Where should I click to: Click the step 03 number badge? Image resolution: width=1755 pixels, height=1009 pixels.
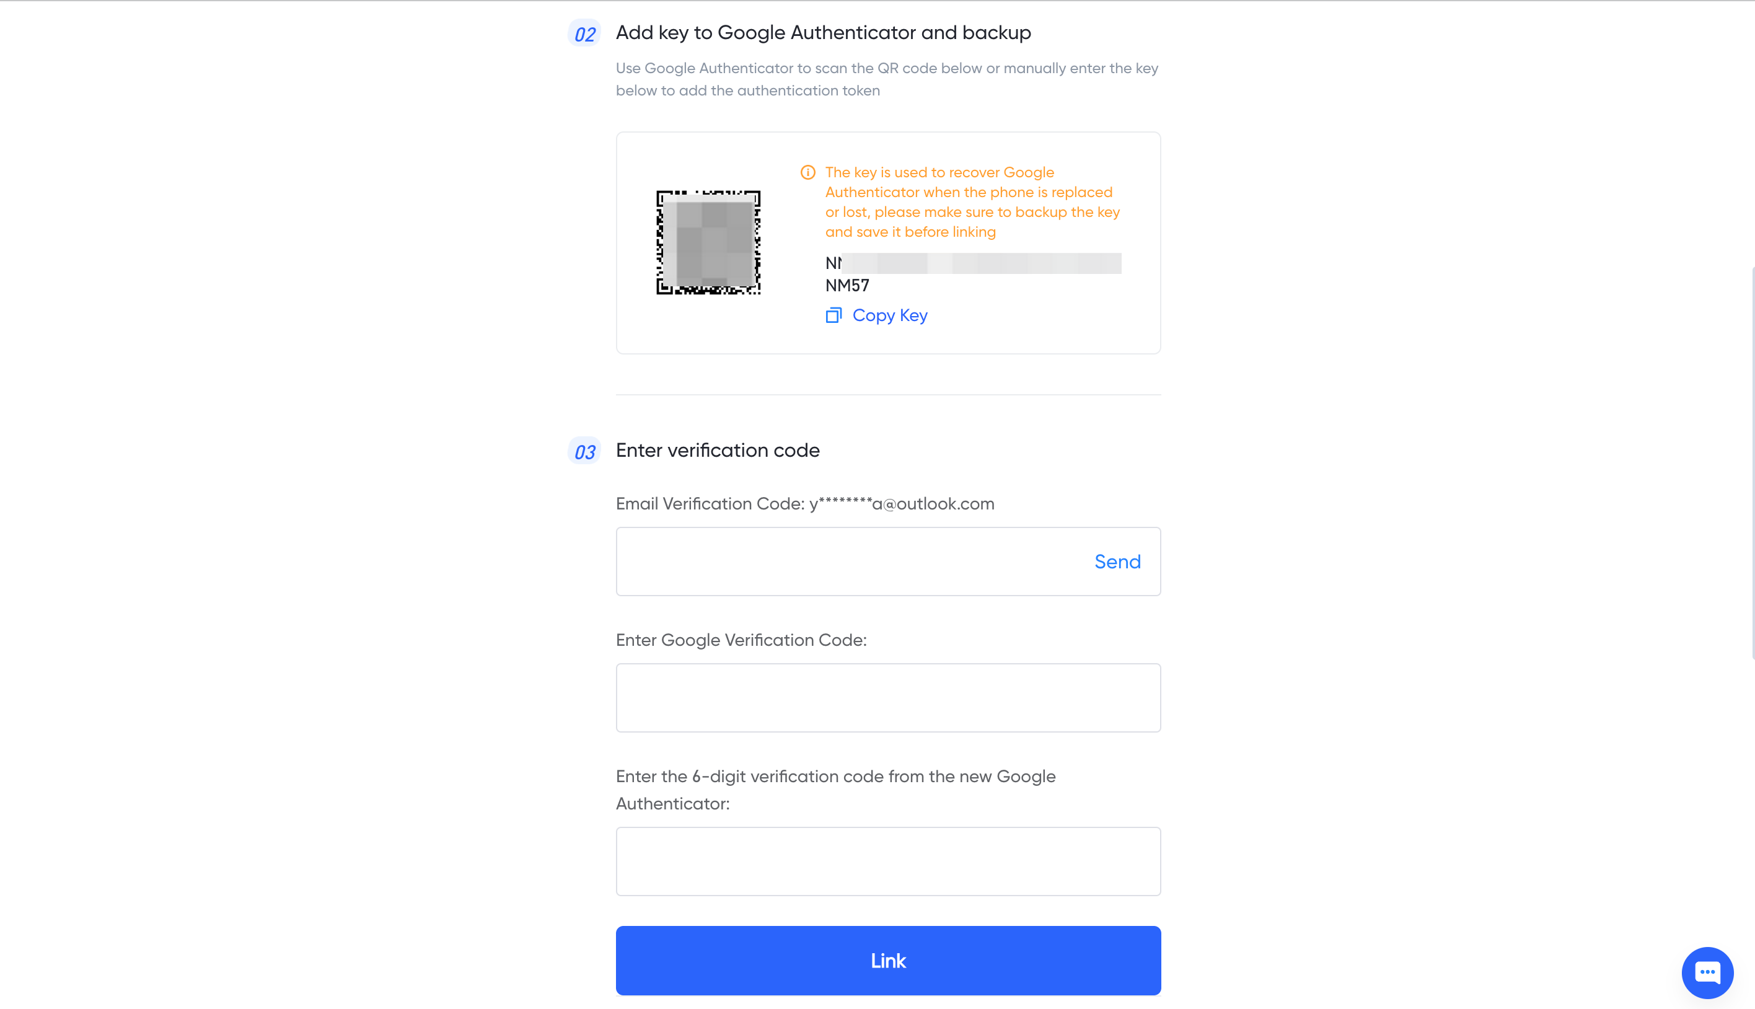584,451
